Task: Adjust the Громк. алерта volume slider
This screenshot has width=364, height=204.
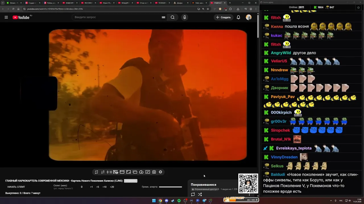Action: pyautogui.click(x=170, y=187)
